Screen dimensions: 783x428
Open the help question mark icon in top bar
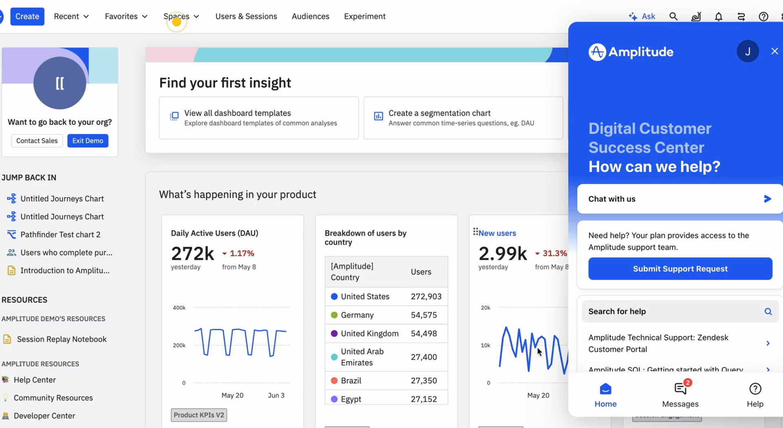[763, 16]
